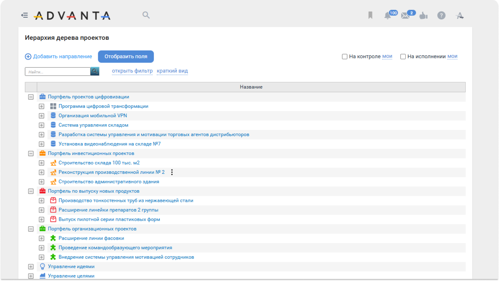Expand Управление идеями tree node
The height and width of the screenshot is (281, 499).
tap(31, 267)
